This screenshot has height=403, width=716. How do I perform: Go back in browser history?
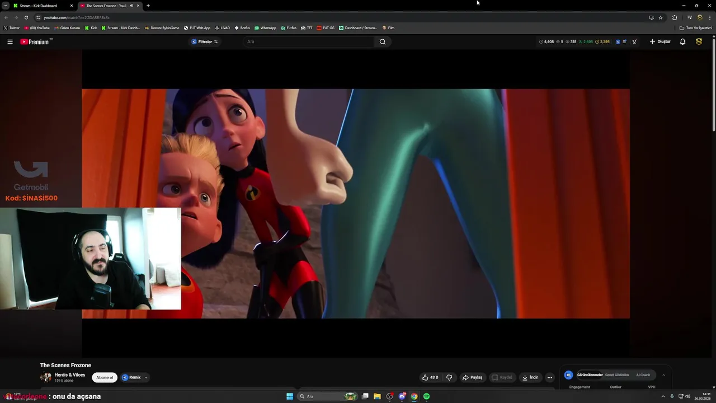pyautogui.click(x=6, y=17)
